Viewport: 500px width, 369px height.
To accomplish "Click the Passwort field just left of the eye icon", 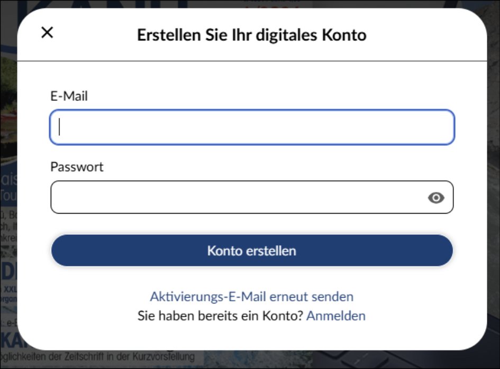I will (x=407, y=198).
